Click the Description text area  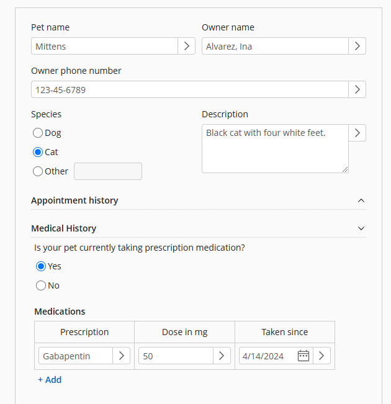point(274,149)
